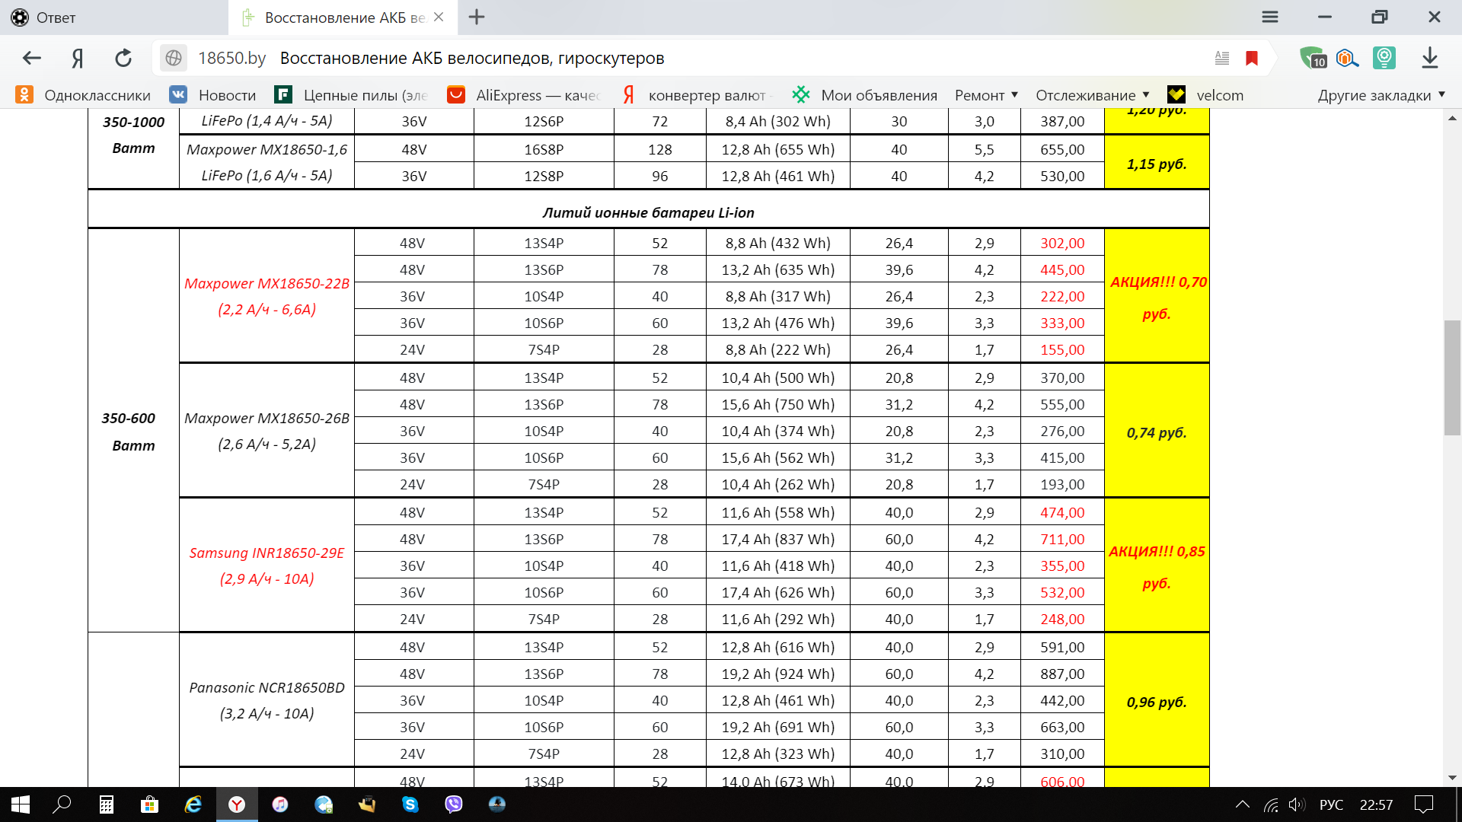Click the АКЦИЯ!!! 0,85 руб. cell
1462x822 pixels.
point(1157,566)
